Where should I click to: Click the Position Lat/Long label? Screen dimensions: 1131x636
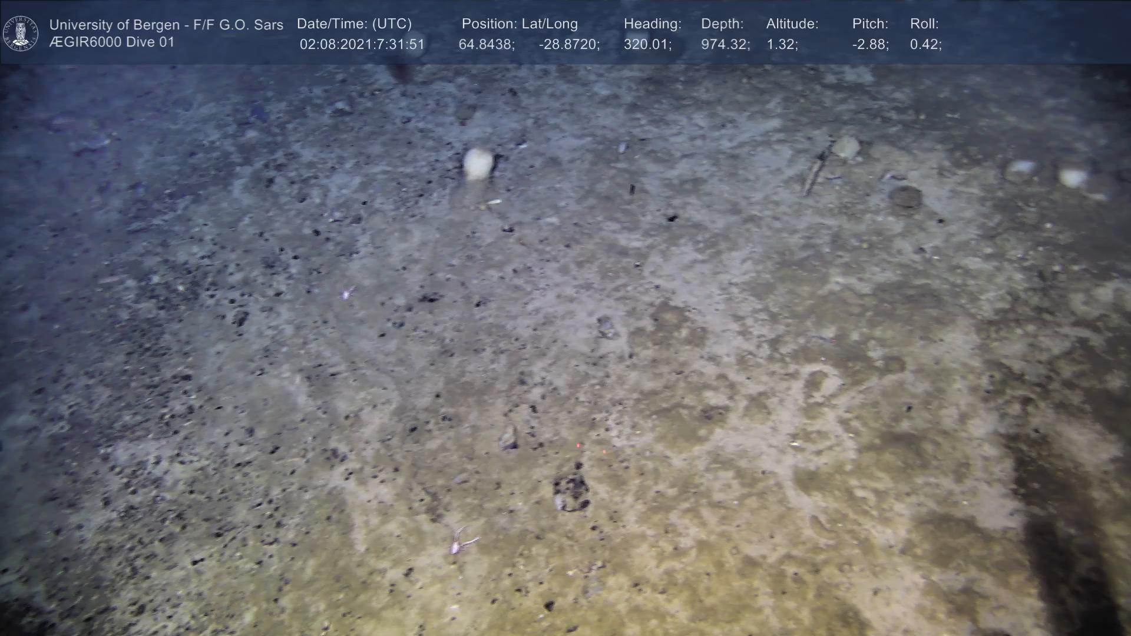pos(520,24)
